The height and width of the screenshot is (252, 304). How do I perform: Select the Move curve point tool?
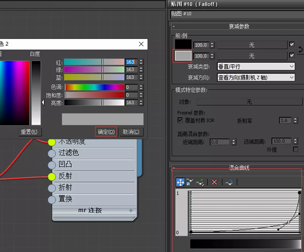[x=180, y=182]
